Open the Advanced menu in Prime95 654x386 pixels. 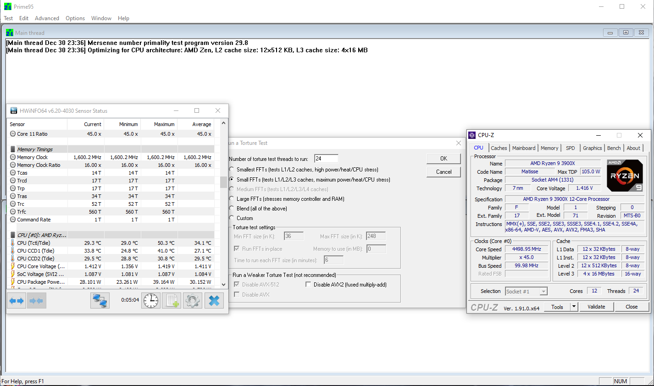click(x=47, y=18)
